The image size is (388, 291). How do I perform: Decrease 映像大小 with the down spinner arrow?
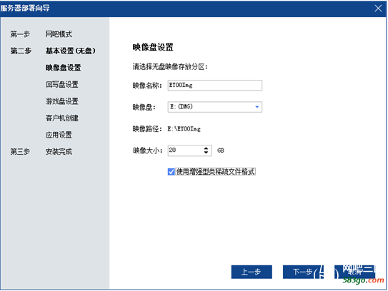[x=206, y=153]
